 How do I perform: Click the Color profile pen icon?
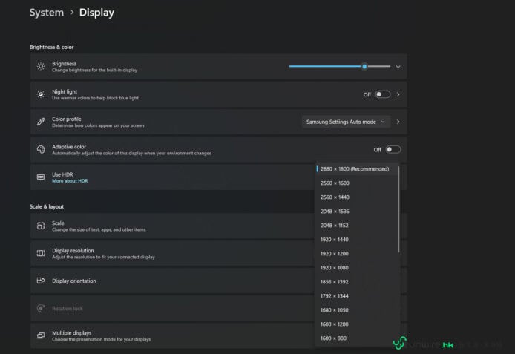click(x=41, y=122)
